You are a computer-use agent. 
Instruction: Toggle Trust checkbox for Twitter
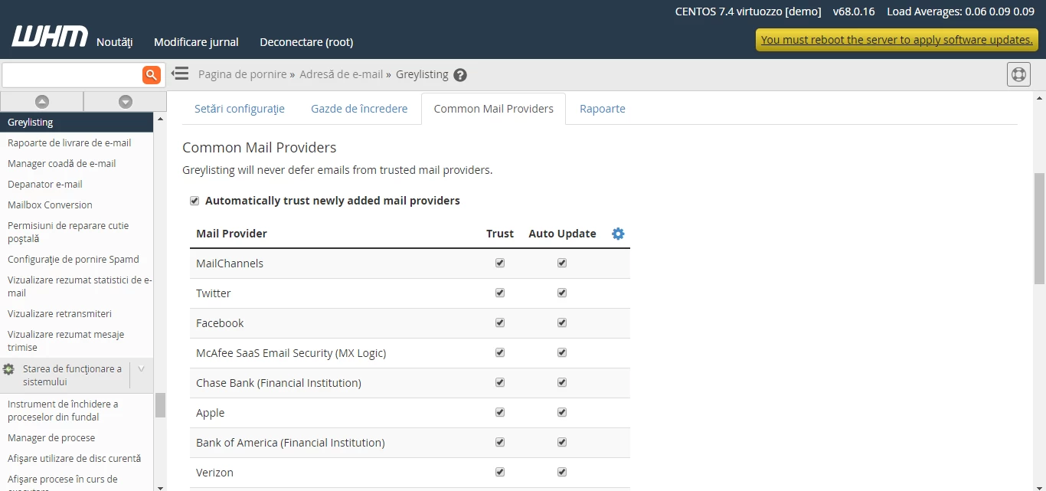pyautogui.click(x=500, y=293)
